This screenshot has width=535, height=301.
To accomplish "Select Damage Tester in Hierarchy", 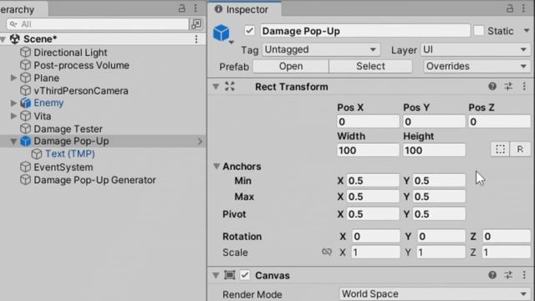I will pos(68,129).
